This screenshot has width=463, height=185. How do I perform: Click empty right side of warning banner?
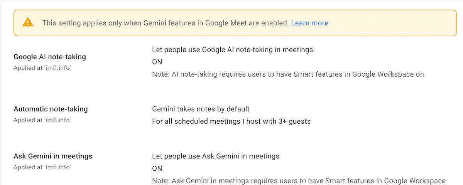[x=394, y=23]
